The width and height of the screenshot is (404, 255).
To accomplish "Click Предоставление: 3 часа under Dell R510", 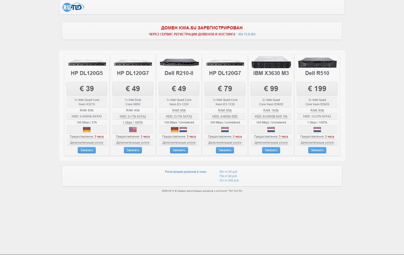I will (317, 137).
